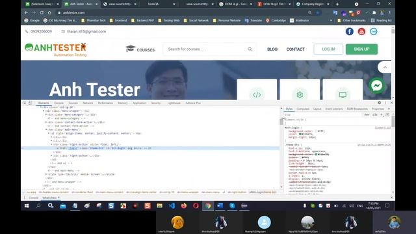Screen dimensions: 416x234
Task: Open the Testing Web bookmark folder
Action: [169, 20]
